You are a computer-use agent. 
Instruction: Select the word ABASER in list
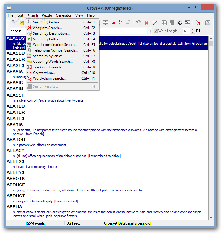15,60
